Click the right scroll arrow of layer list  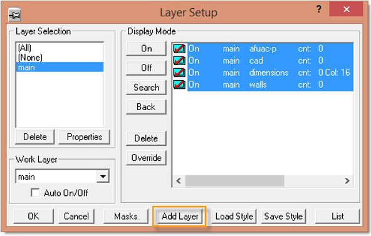click(x=347, y=181)
